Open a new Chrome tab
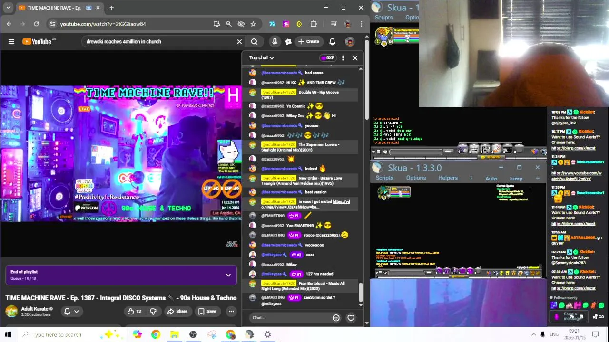This screenshot has width=609, height=342. (x=111, y=8)
